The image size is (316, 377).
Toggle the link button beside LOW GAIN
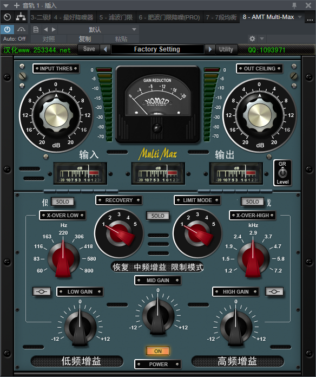[x=42, y=291]
